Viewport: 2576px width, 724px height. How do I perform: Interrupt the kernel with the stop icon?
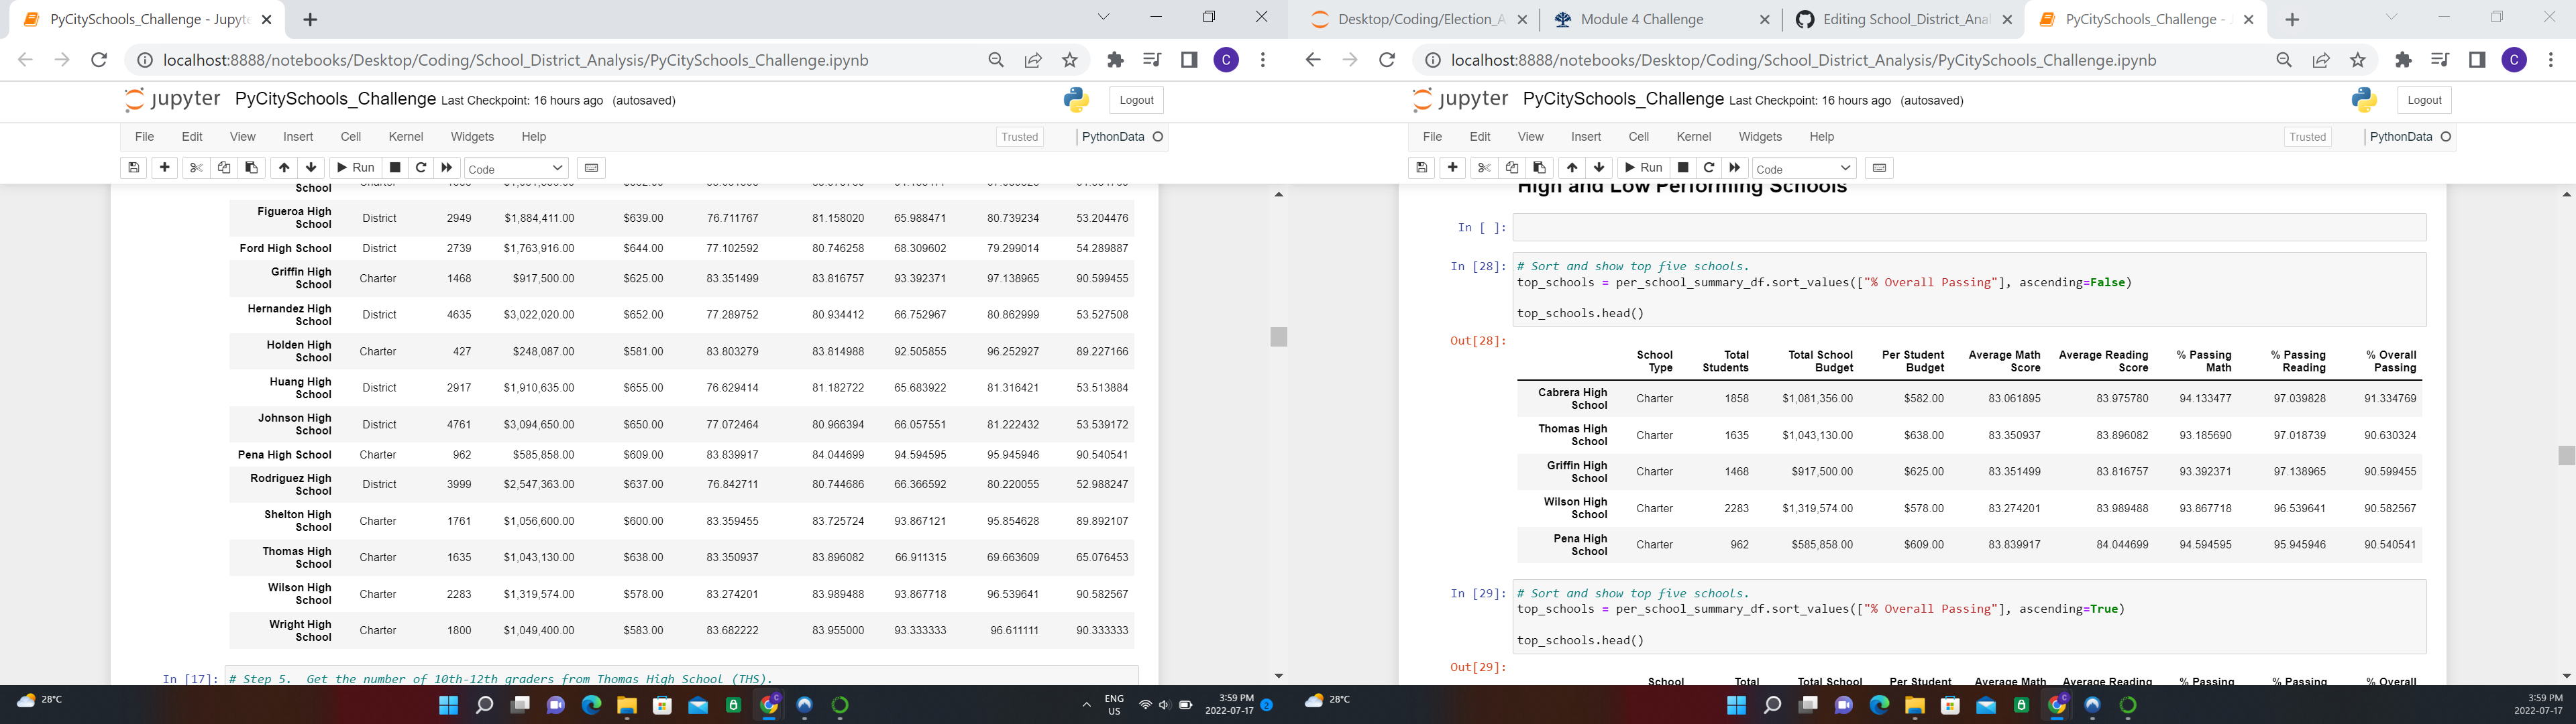394,167
